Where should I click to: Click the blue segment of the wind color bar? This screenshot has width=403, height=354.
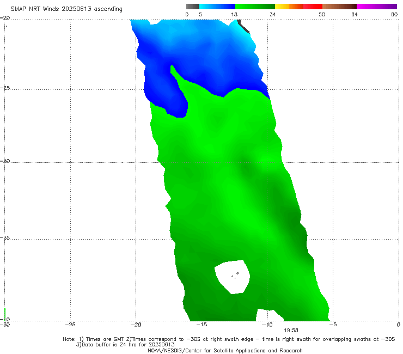[x=217, y=7]
